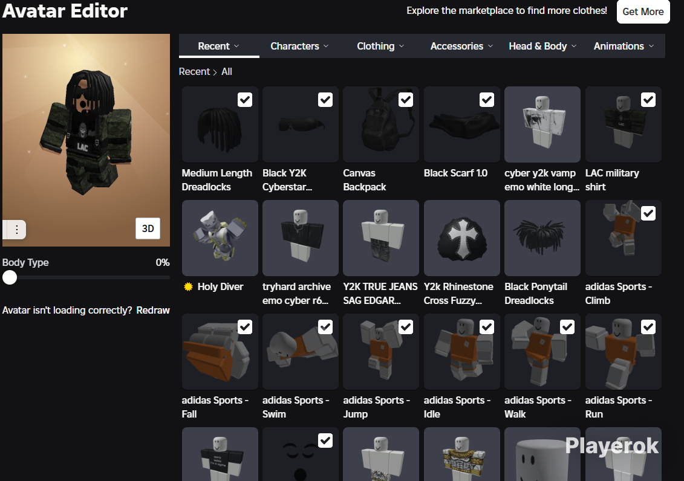Click the Body Type slider handle

(x=10, y=277)
